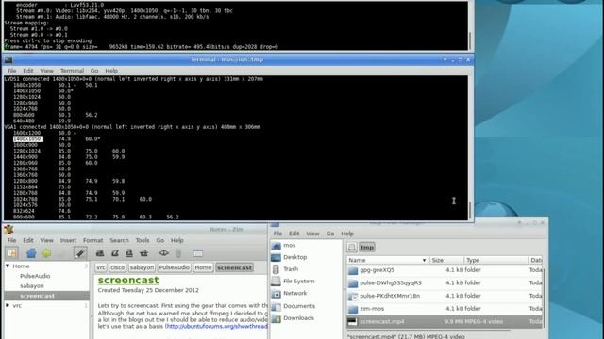Click the Zim application icon in title bar
The width and height of the screenshot is (604, 339).
tap(8, 230)
